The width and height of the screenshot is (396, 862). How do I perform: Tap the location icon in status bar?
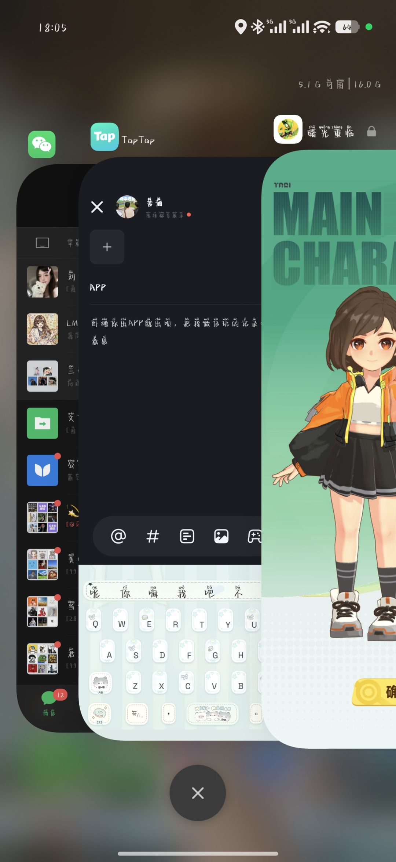(x=241, y=27)
